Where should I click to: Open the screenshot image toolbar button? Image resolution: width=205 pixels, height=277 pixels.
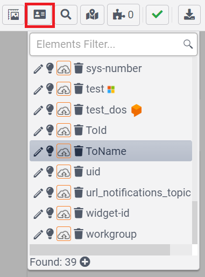click(13, 15)
